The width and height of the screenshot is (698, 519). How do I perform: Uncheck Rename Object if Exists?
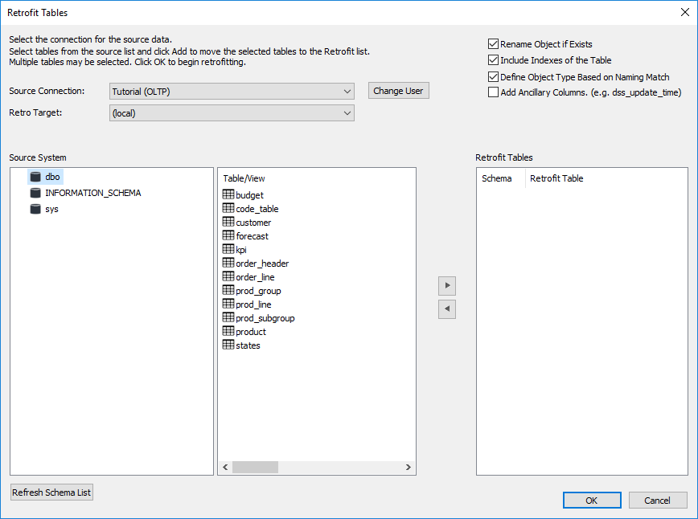click(x=493, y=44)
